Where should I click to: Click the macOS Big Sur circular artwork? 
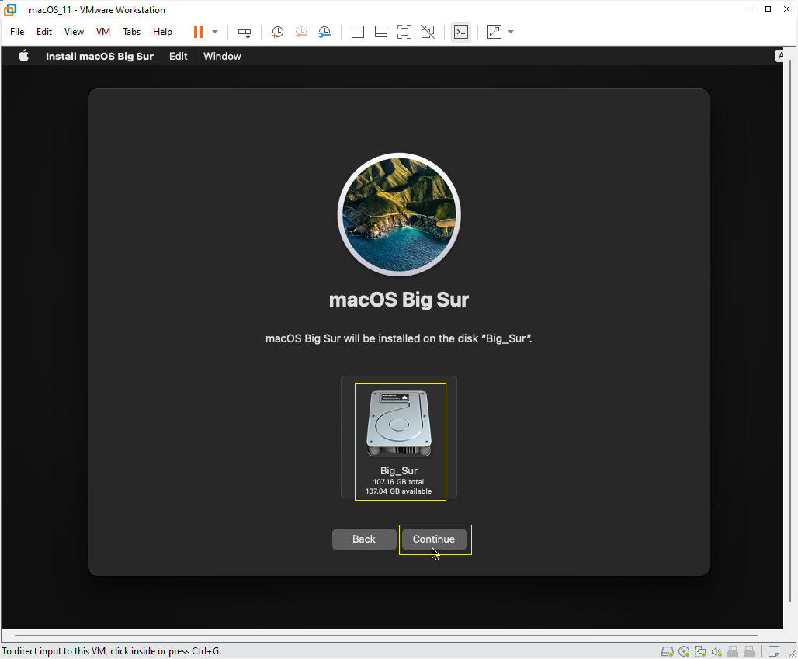399,215
